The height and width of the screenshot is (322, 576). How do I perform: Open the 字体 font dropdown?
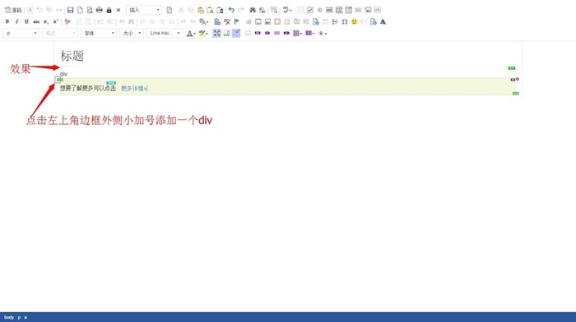(99, 34)
